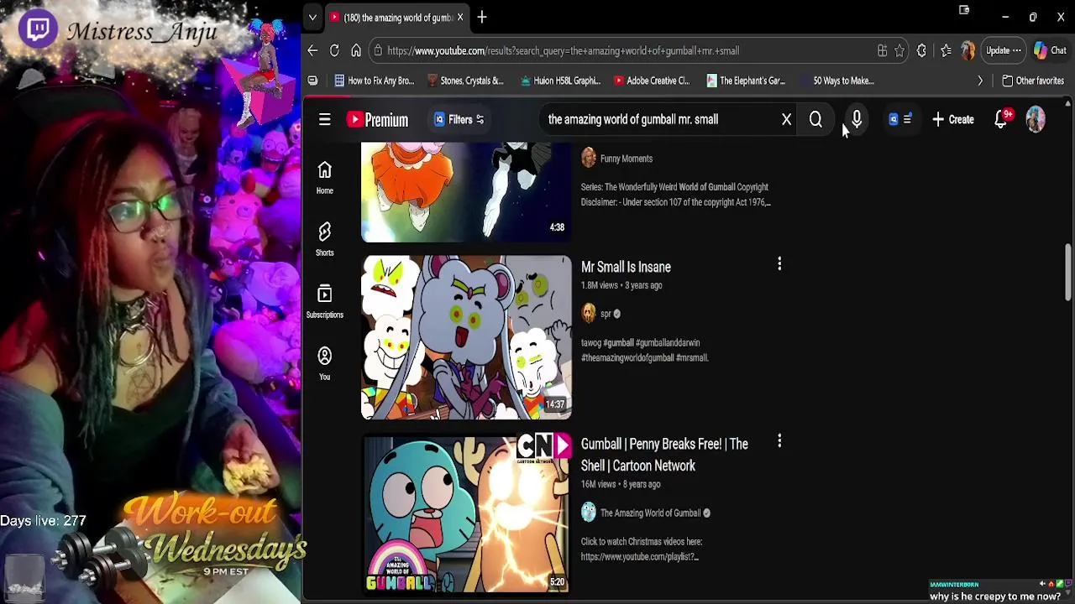Open the search Filters button
1075x604 pixels.
459,119
